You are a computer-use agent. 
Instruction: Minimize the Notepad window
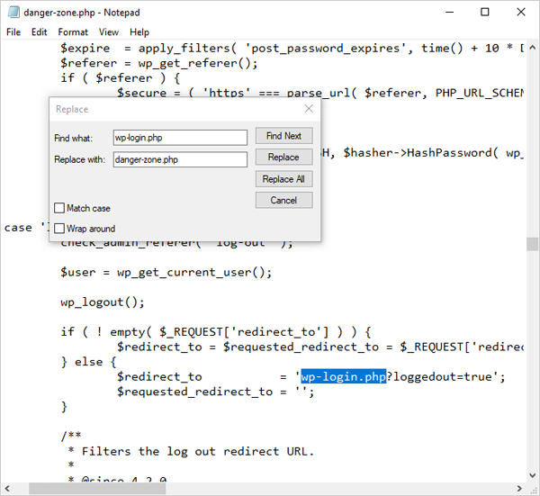point(449,12)
